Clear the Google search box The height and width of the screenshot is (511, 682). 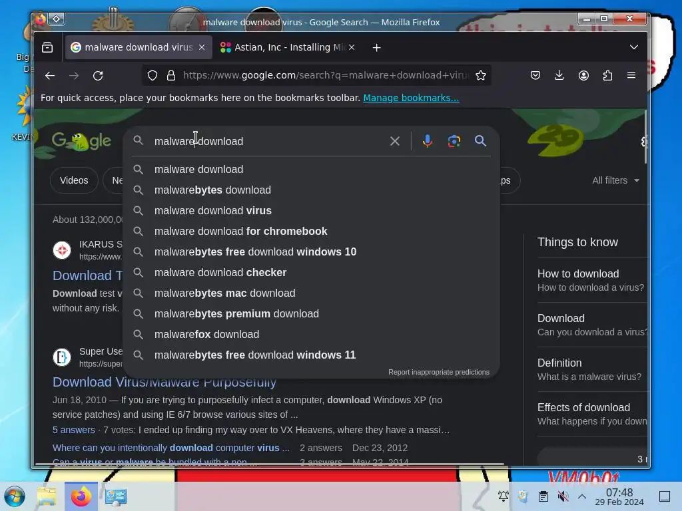[395, 141]
